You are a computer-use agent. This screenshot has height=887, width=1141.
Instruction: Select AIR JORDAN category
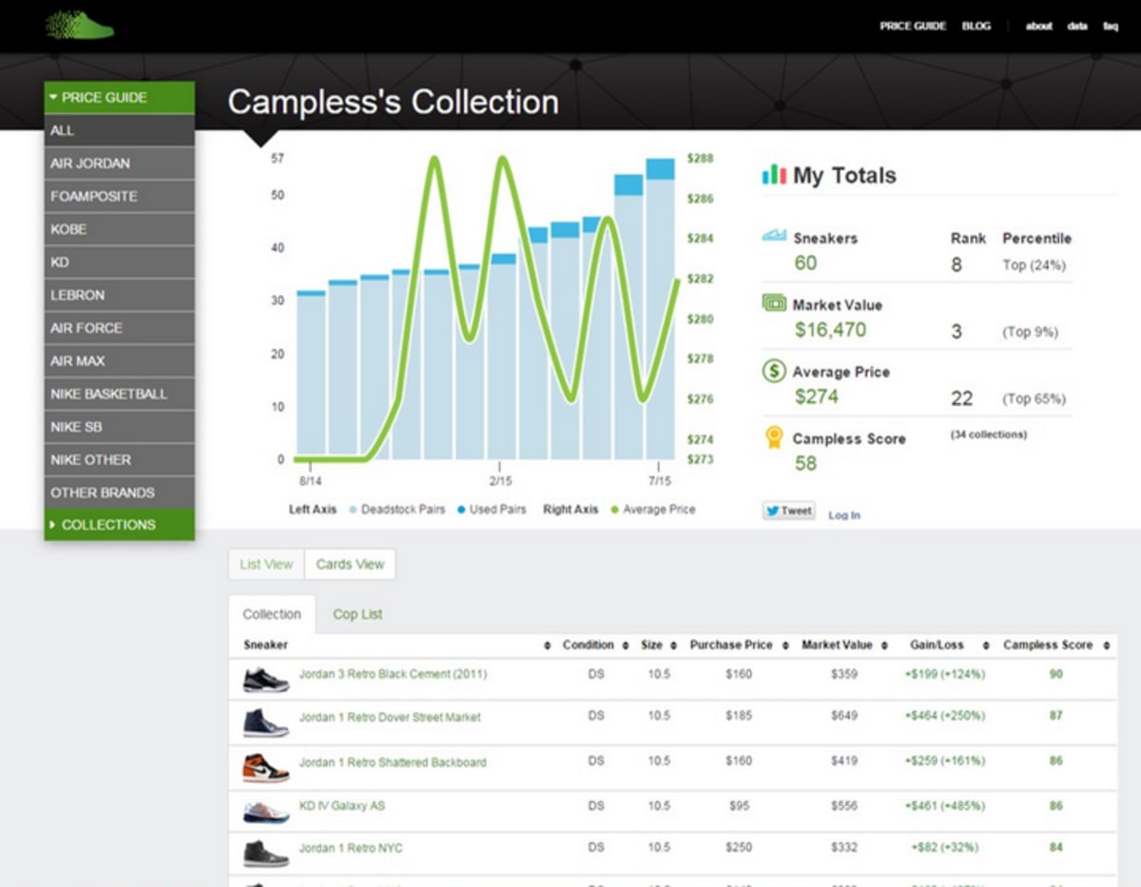[x=119, y=164]
